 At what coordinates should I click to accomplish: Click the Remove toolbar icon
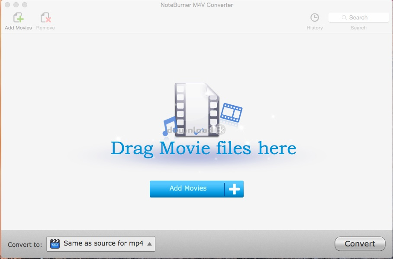pyautogui.click(x=45, y=18)
